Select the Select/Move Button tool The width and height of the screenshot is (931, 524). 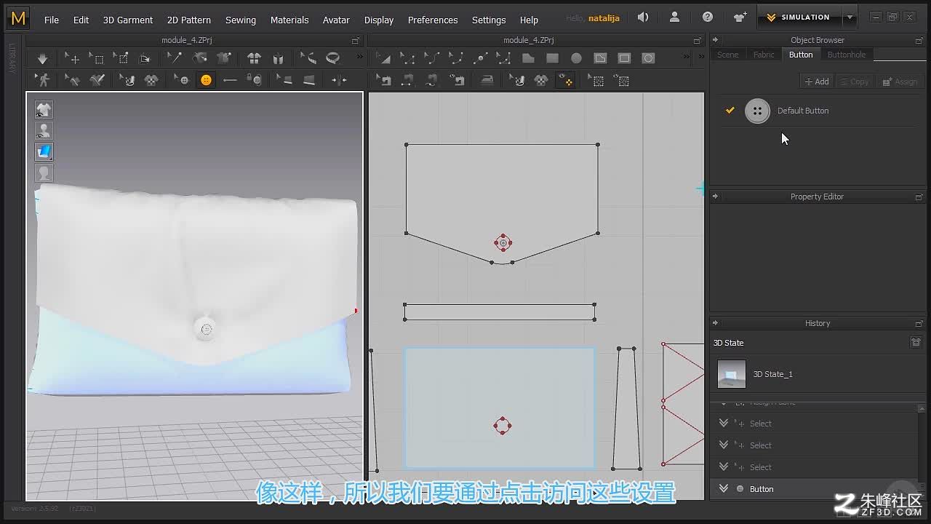(182, 80)
